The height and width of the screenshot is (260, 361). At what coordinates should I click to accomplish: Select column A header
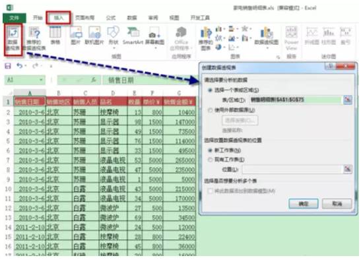coord(30,93)
